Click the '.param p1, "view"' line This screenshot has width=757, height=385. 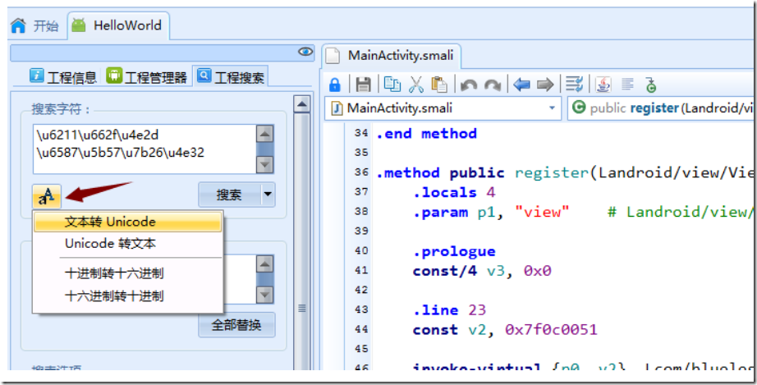[x=491, y=213]
